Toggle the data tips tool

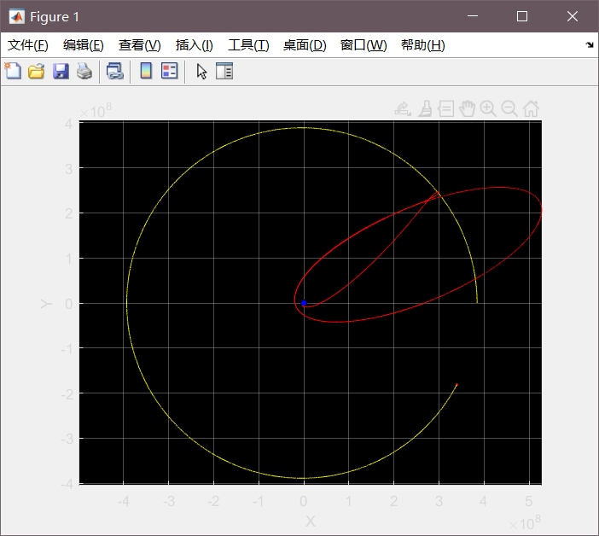(x=445, y=109)
